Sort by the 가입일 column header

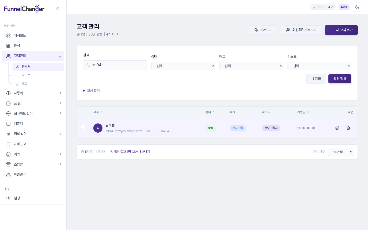pos(303,112)
